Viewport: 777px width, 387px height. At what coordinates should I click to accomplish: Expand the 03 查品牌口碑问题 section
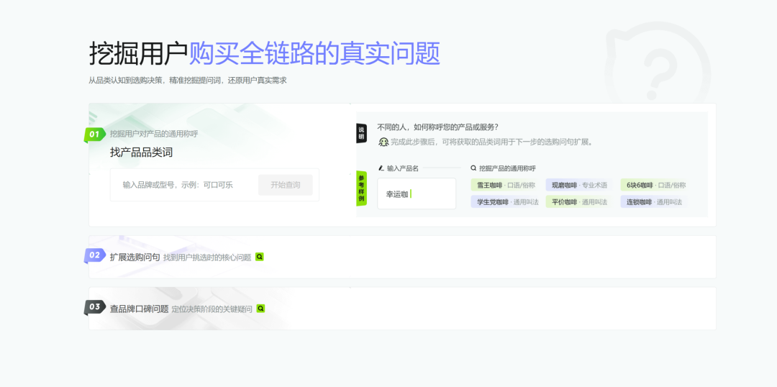[402, 308]
